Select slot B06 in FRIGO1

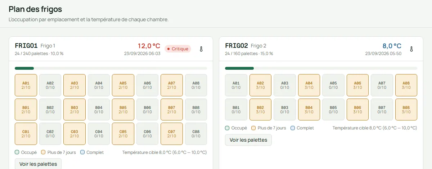(147, 110)
